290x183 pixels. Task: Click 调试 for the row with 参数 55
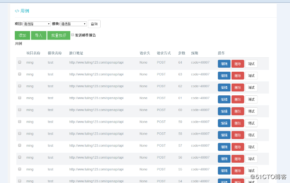[x=251, y=170]
